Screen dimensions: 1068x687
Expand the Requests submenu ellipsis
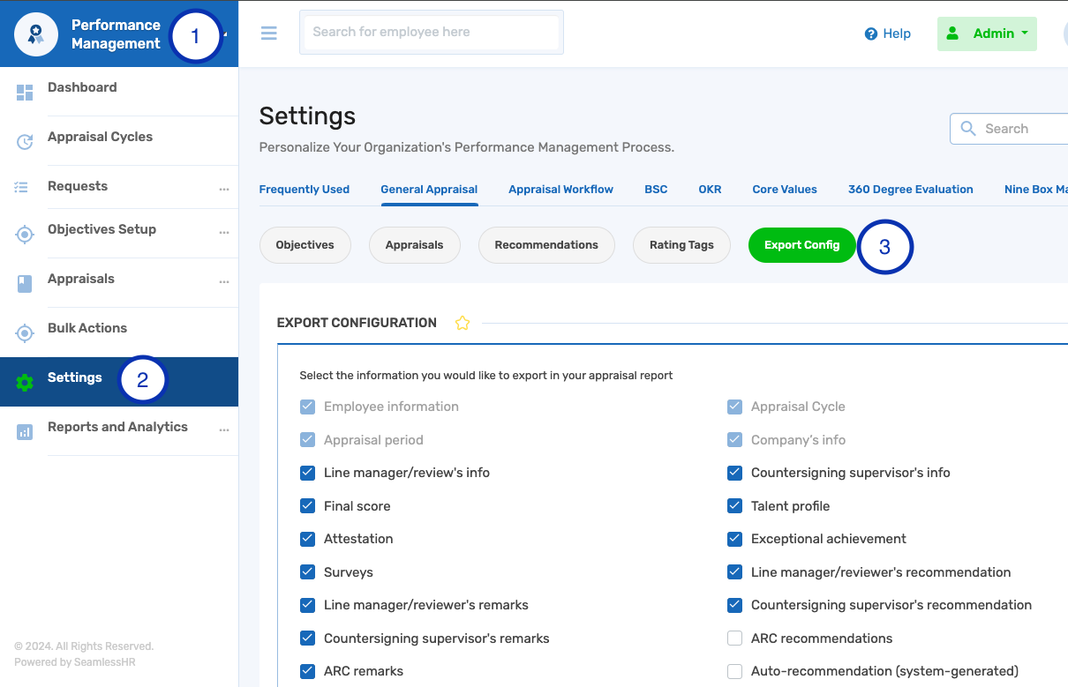(224, 190)
